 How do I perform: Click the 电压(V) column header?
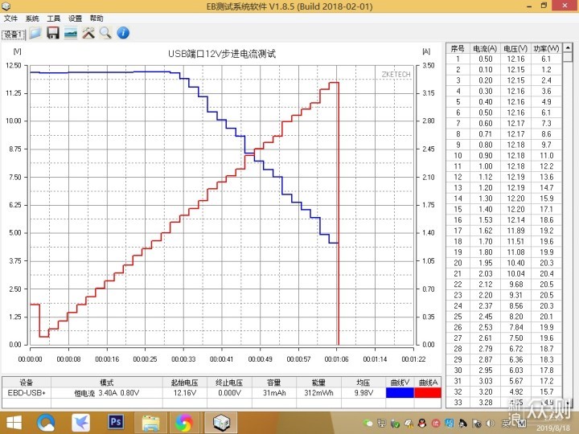(x=515, y=48)
